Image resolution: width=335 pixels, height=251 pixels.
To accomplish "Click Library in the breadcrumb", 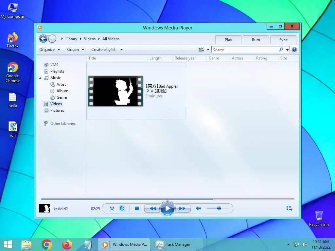I will (x=71, y=39).
